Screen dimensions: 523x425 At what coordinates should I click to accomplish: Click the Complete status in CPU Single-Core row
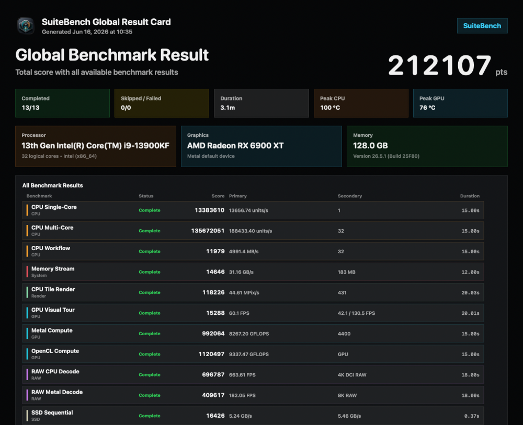click(x=150, y=210)
